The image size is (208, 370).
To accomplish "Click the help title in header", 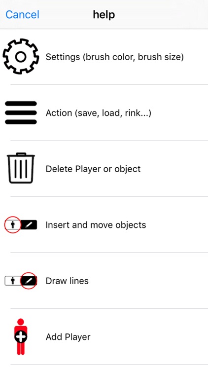I will click(x=104, y=15).
